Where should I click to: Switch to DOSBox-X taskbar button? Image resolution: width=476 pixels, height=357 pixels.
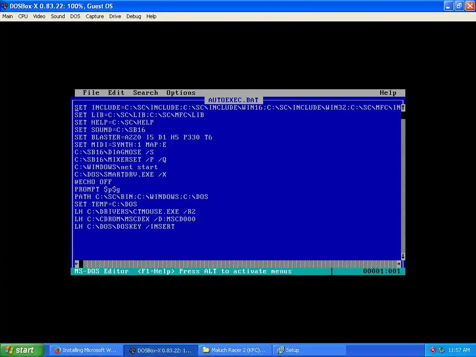click(160, 350)
